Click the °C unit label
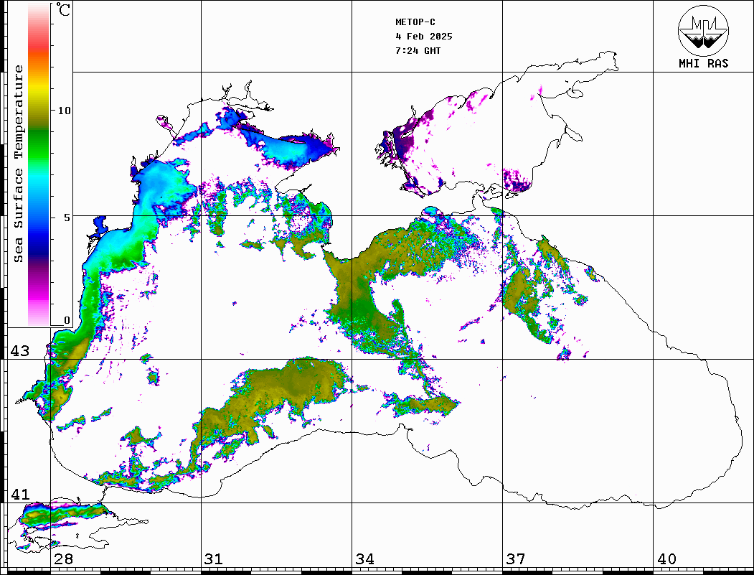The width and height of the screenshot is (754, 575). 63,9
